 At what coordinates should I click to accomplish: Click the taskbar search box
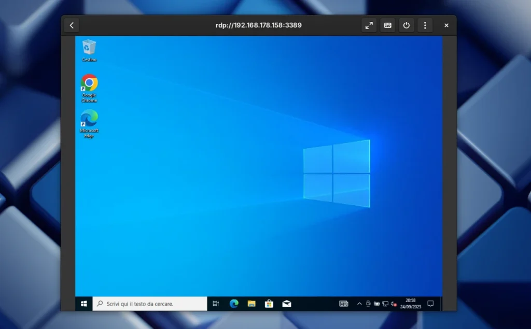pos(150,304)
